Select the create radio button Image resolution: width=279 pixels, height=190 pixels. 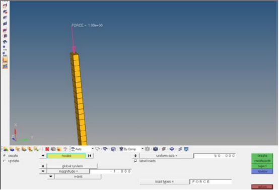click(5, 156)
